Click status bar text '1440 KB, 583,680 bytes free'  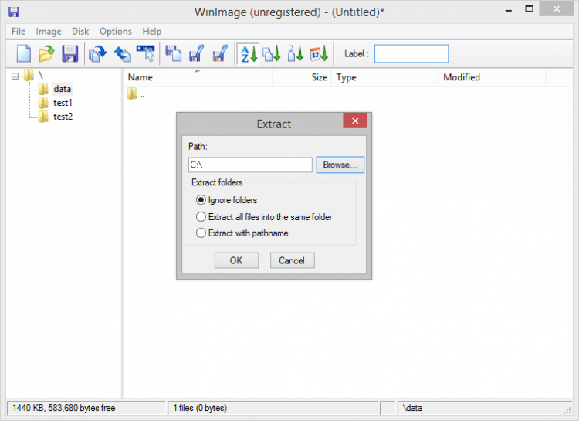(64, 408)
